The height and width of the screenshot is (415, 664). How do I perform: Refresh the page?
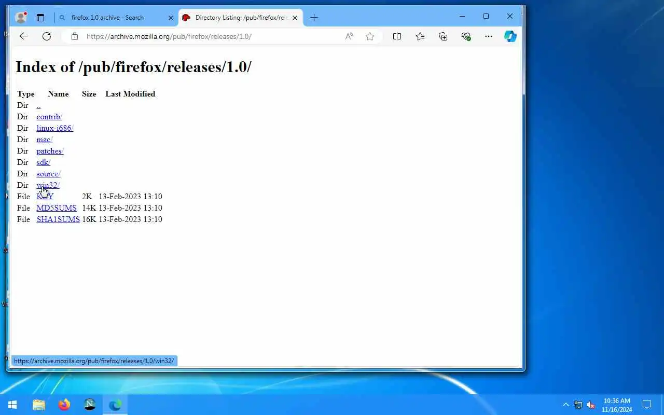tap(47, 36)
